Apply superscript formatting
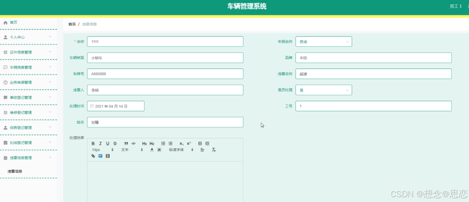Viewport: 469px width, 202px height. point(189,143)
